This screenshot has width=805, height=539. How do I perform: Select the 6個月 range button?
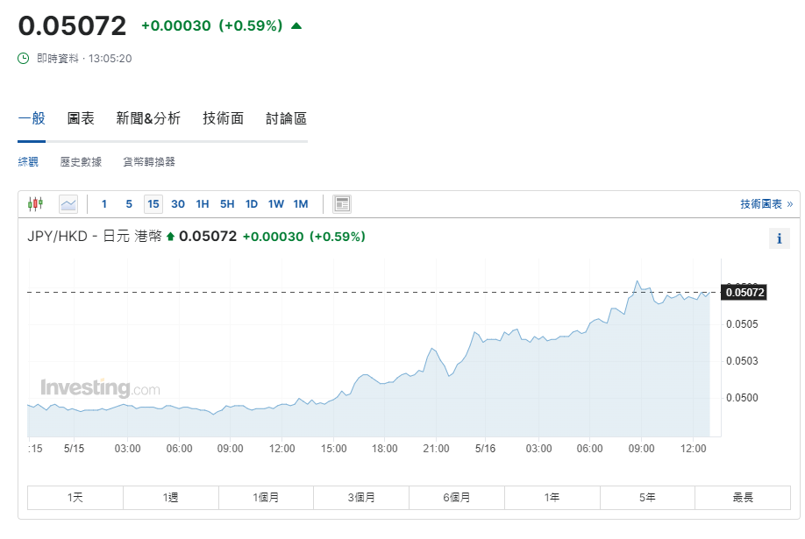click(x=456, y=497)
